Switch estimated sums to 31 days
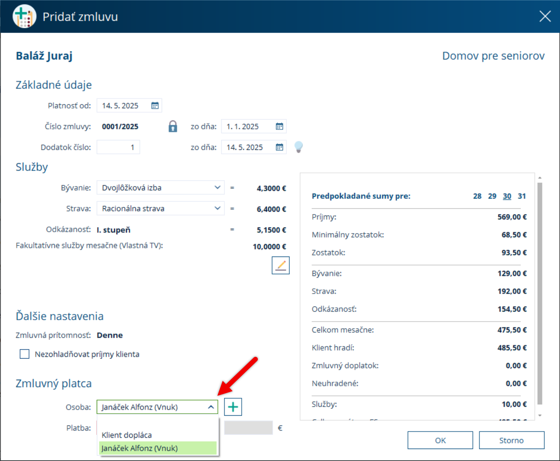 (522, 196)
